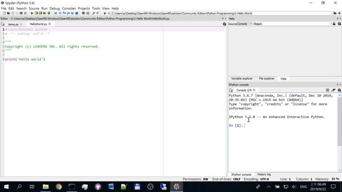Viewport: 342px width, 192px height.
Task: Expand the Help Object combo box arrow
Action: click(330, 23)
